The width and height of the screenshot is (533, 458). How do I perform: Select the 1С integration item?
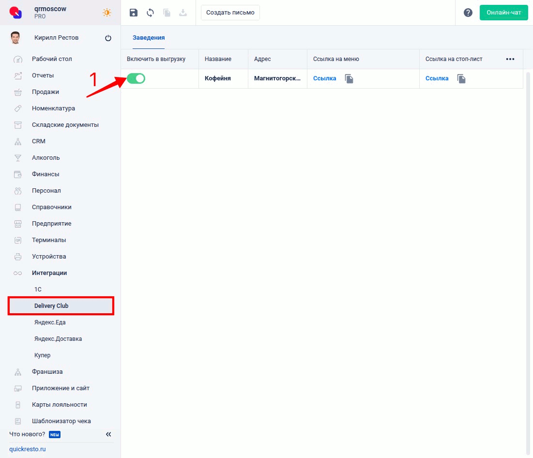point(38,290)
